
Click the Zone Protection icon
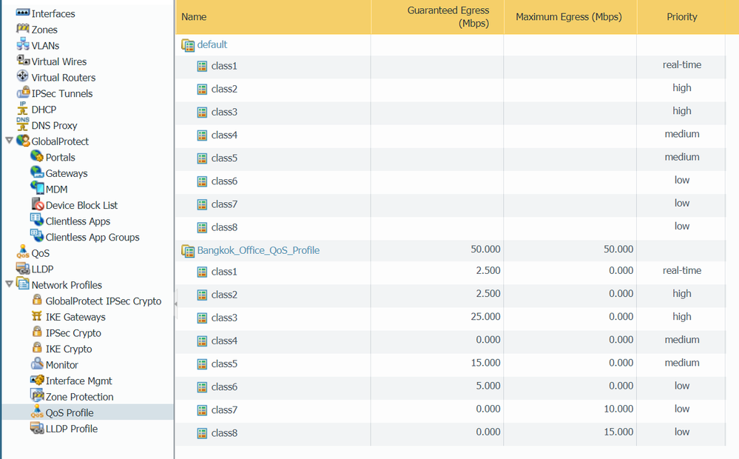[37, 397]
